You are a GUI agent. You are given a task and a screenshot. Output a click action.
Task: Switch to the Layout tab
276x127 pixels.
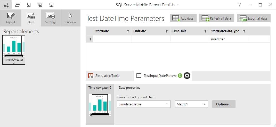[x=11, y=18]
